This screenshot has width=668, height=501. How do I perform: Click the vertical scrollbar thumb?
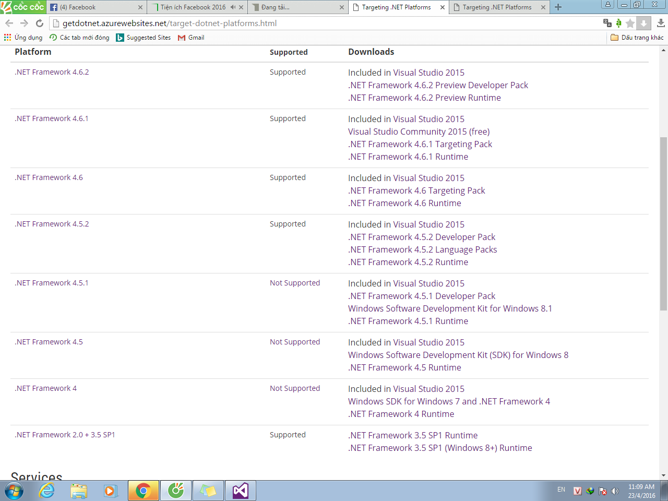tap(663, 223)
